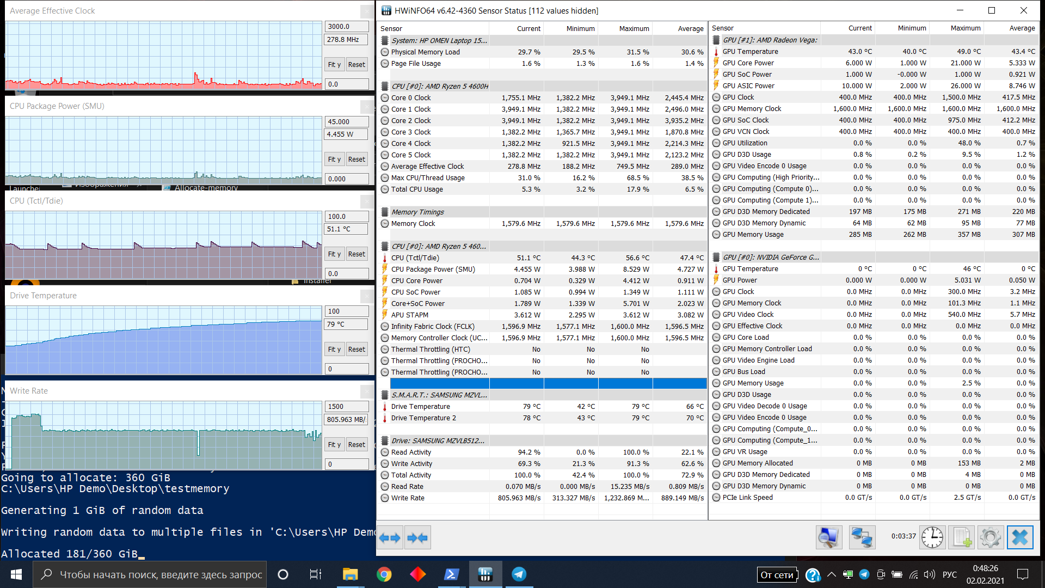Select the GPU [#0]: NVIDIA GeForce header

point(874,258)
